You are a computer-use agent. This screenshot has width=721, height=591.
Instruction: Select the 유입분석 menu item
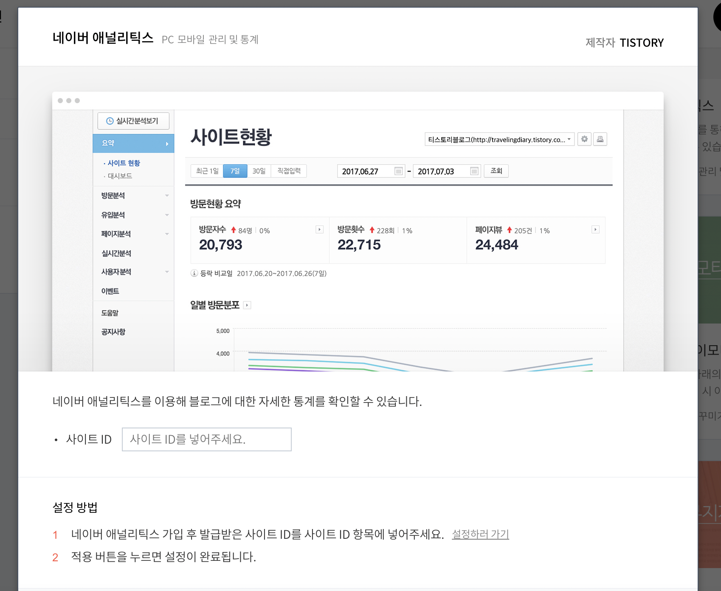[x=113, y=215]
